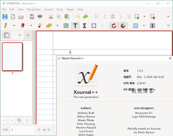Screen dimensions: 173x136
Task: Increase page number with plus
Action: pyautogui.click(x=31, y=130)
